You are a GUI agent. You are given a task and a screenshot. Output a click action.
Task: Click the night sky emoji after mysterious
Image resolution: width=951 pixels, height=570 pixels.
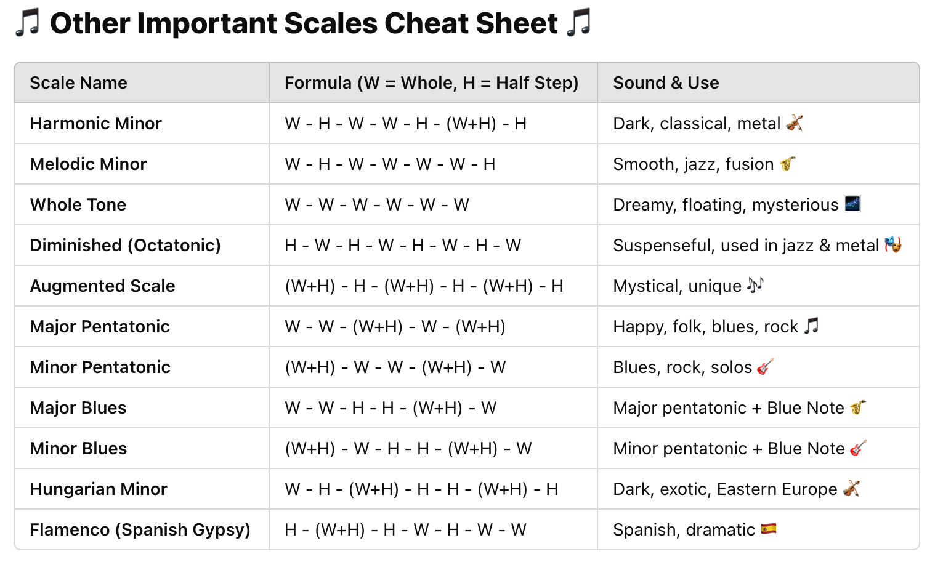[x=852, y=204]
